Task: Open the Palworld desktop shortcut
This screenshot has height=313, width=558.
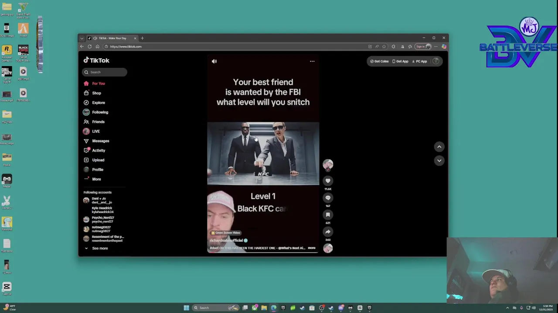Action: coord(7,224)
